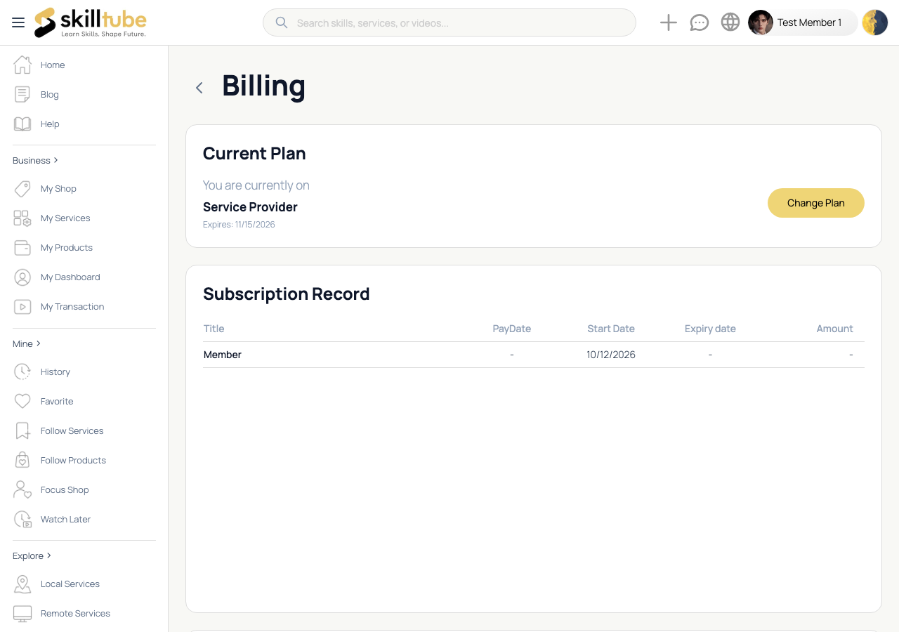Expand the Explore section chevron
This screenshot has height=632, width=899.
click(48, 555)
